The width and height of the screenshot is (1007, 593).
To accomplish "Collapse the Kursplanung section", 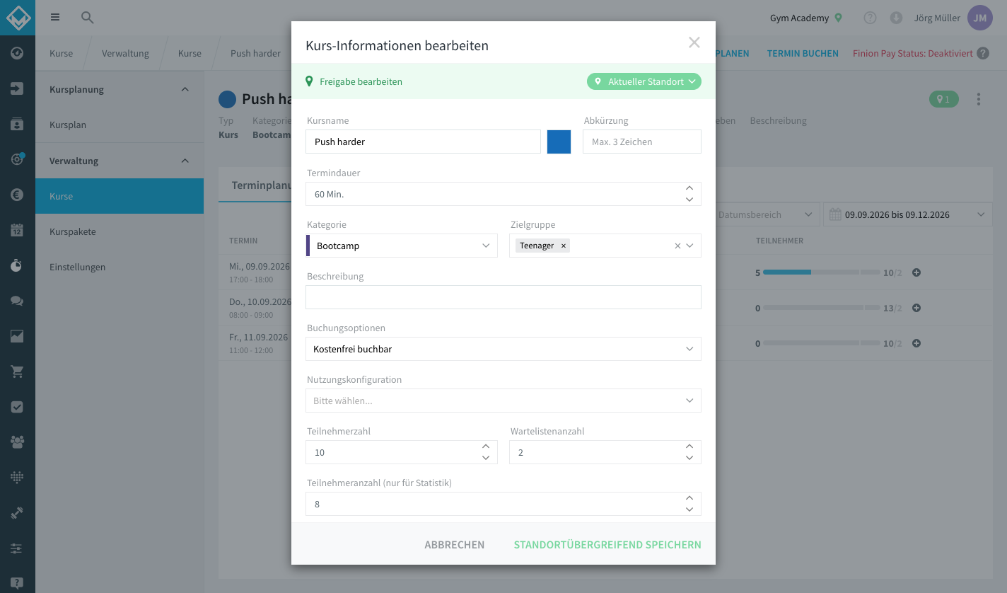I will pos(185,89).
